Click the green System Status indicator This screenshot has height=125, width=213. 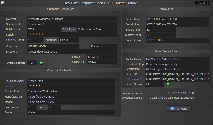click(41, 63)
